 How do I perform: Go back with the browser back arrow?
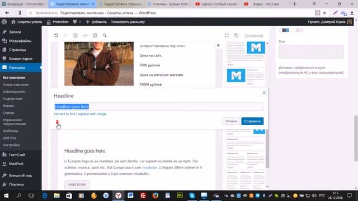coord(7,13)
